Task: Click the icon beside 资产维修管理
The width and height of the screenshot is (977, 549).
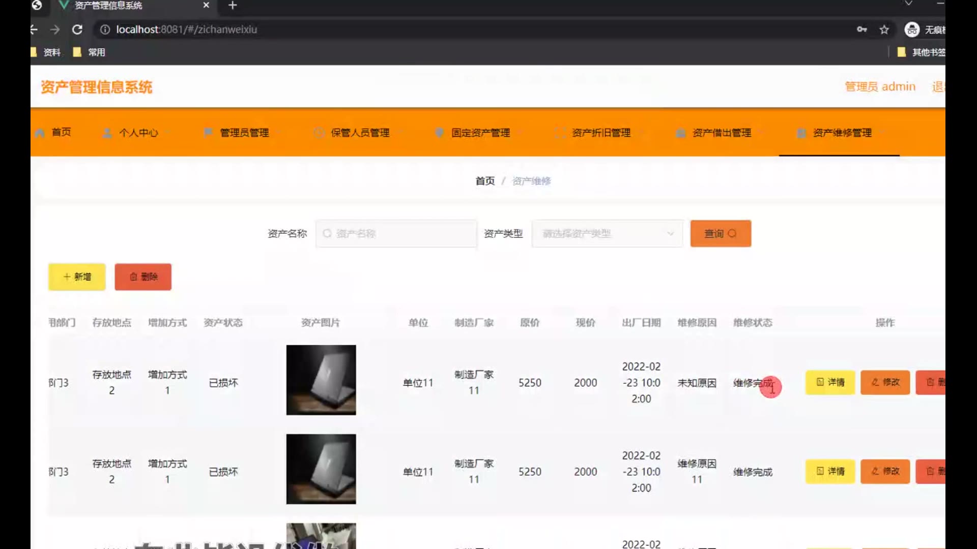Action: coord(801,133)
